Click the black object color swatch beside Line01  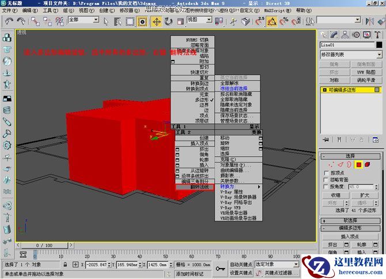coord(379,45)
